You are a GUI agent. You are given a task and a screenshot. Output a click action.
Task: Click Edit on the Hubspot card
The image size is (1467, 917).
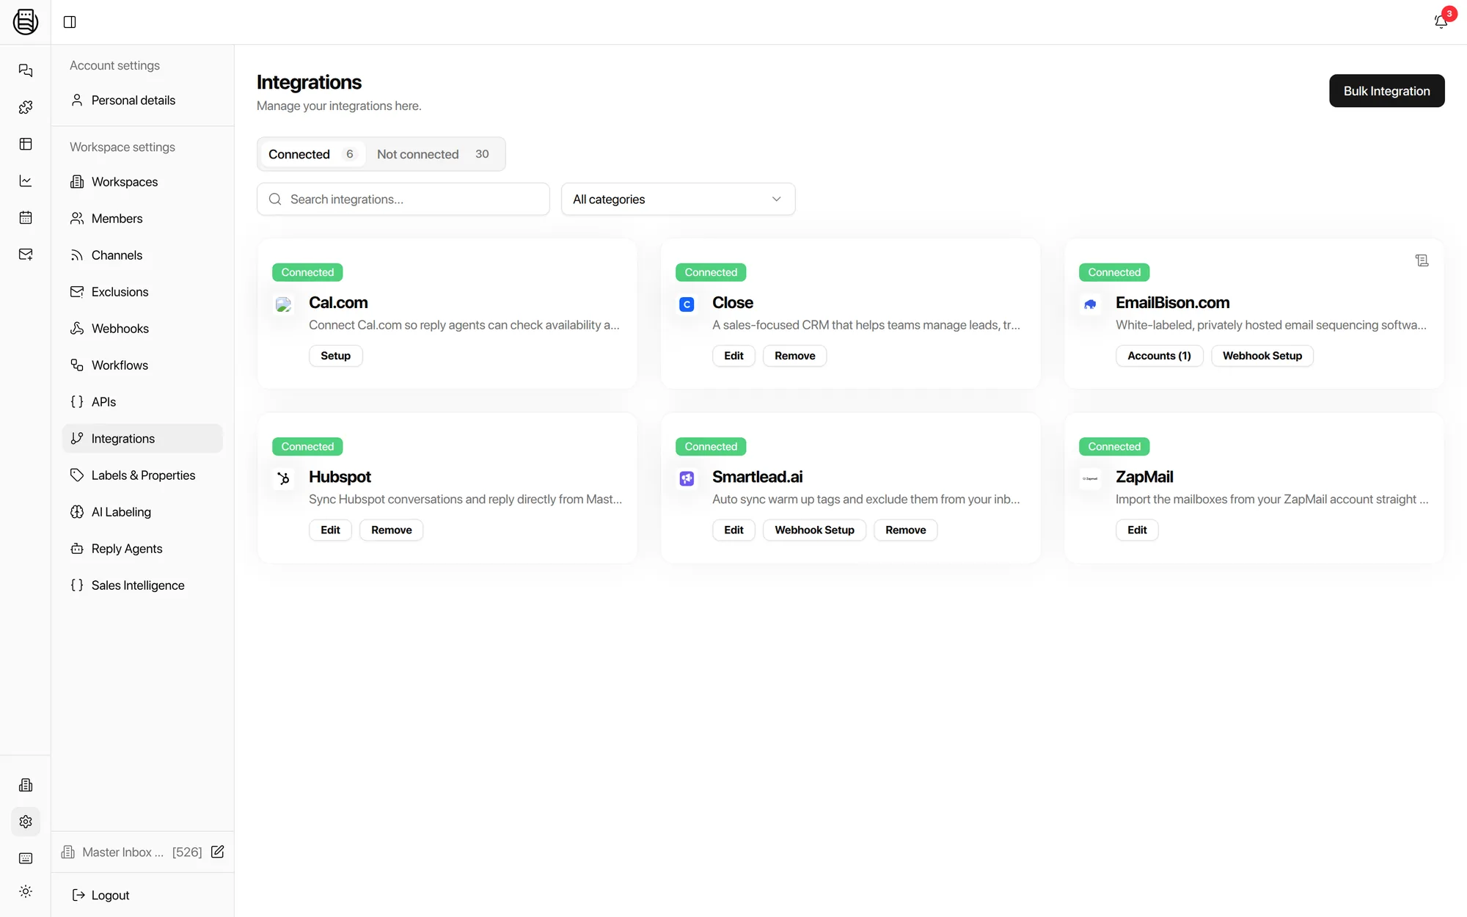click(330, 530)
